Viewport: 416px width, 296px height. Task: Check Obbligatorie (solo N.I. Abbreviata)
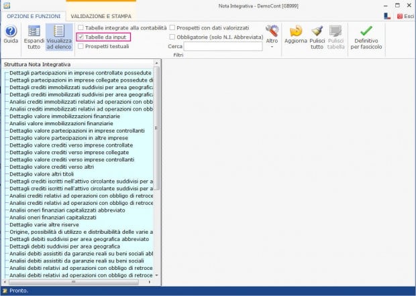click(x=172, y=37)
